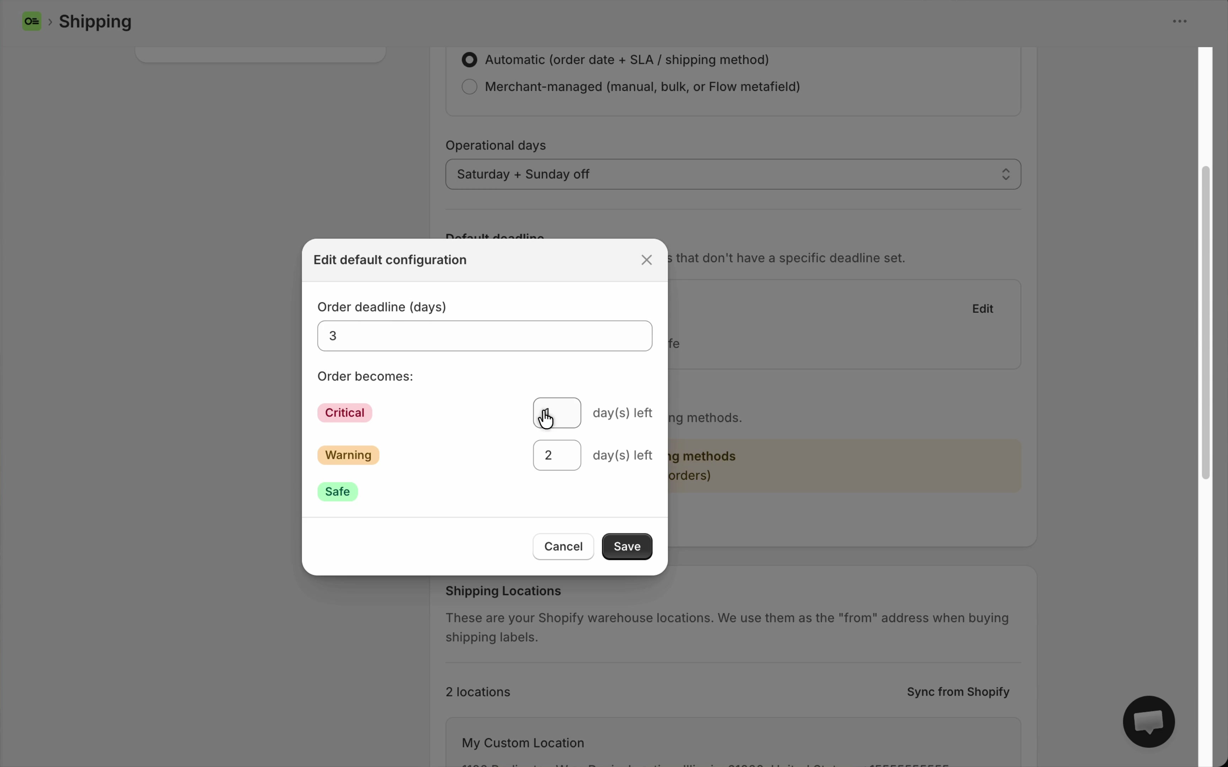Click the Shipping page title
Image resolution: width=1228 pixels, height=767 pixels.
95,21
